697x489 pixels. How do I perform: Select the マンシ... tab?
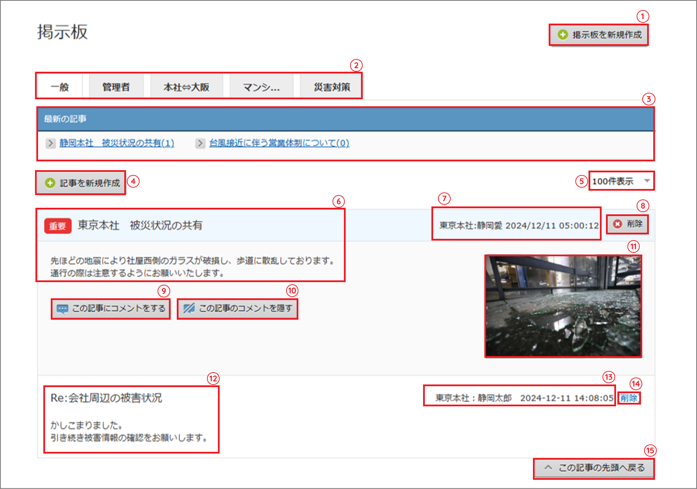pyautogui.click(x=261, y=87)
